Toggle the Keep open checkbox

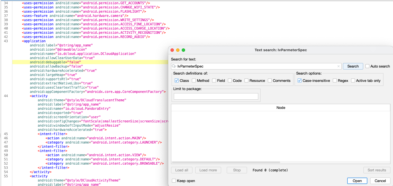(x=174, y=181)
